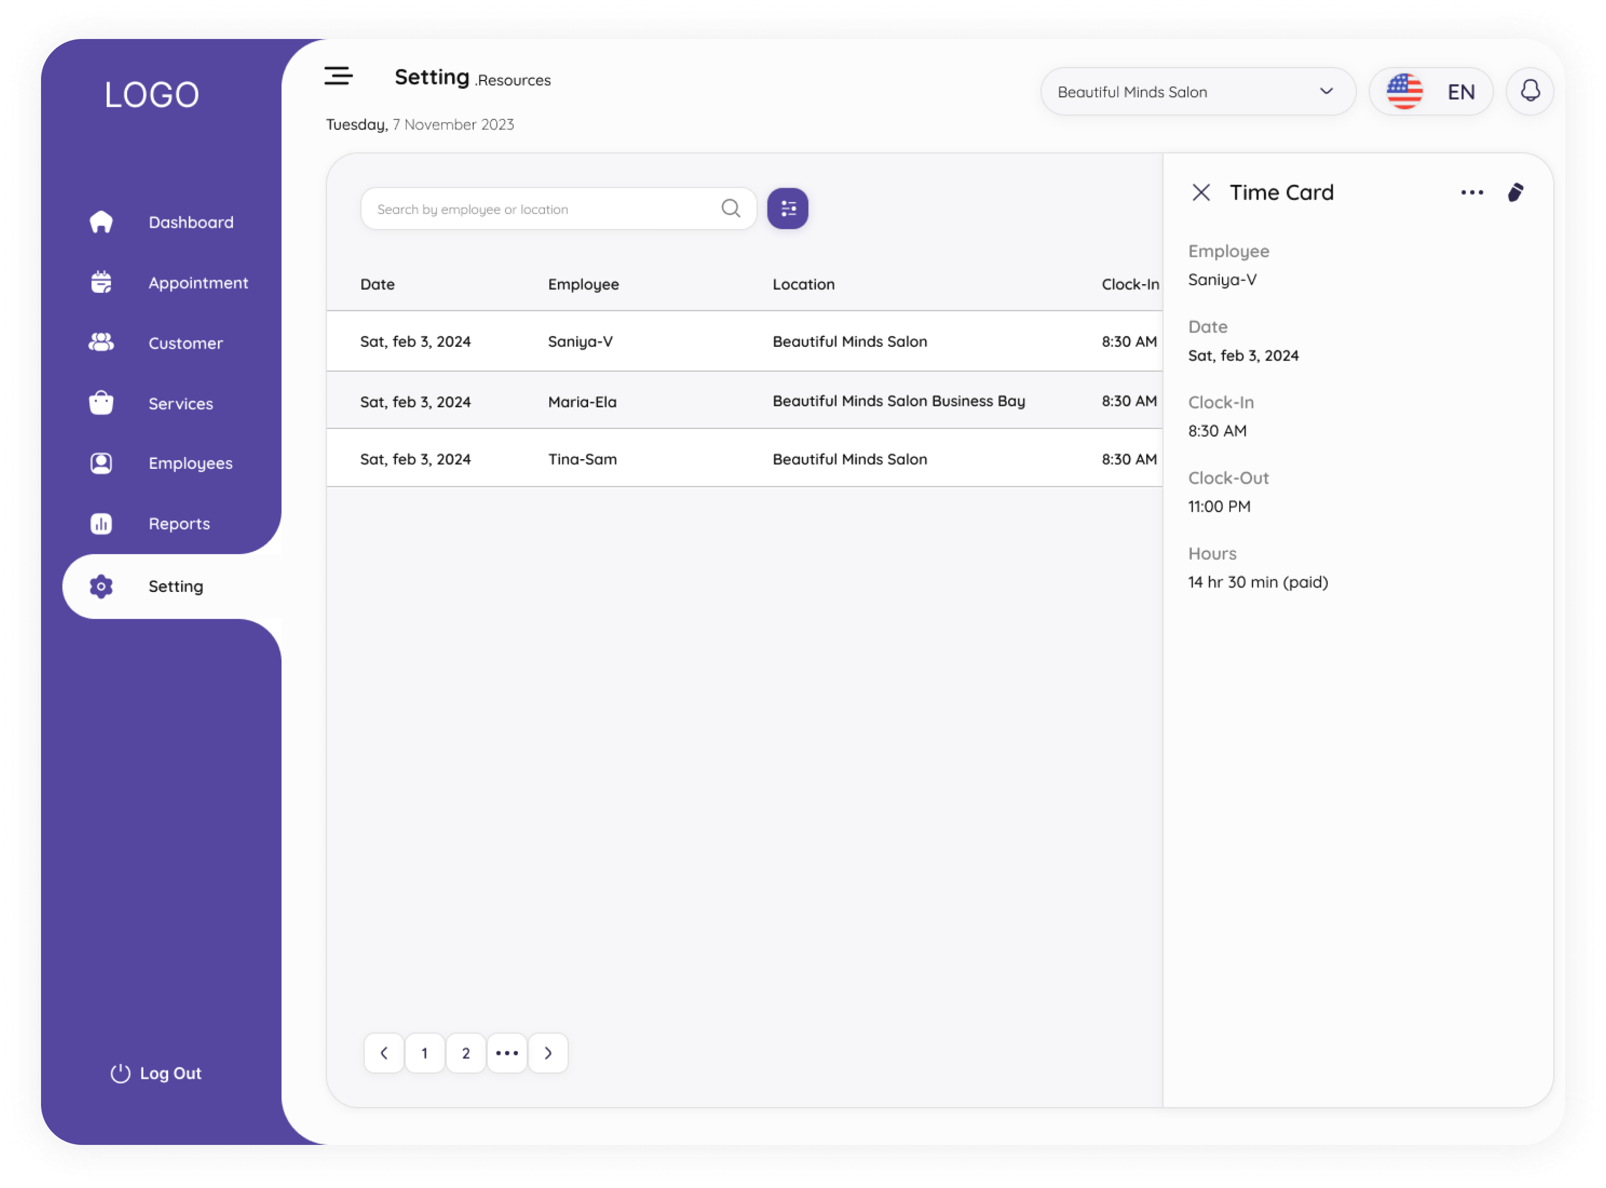Open Customer from sidebar
The image size is (1606, 1188).
tap(186, 343)
